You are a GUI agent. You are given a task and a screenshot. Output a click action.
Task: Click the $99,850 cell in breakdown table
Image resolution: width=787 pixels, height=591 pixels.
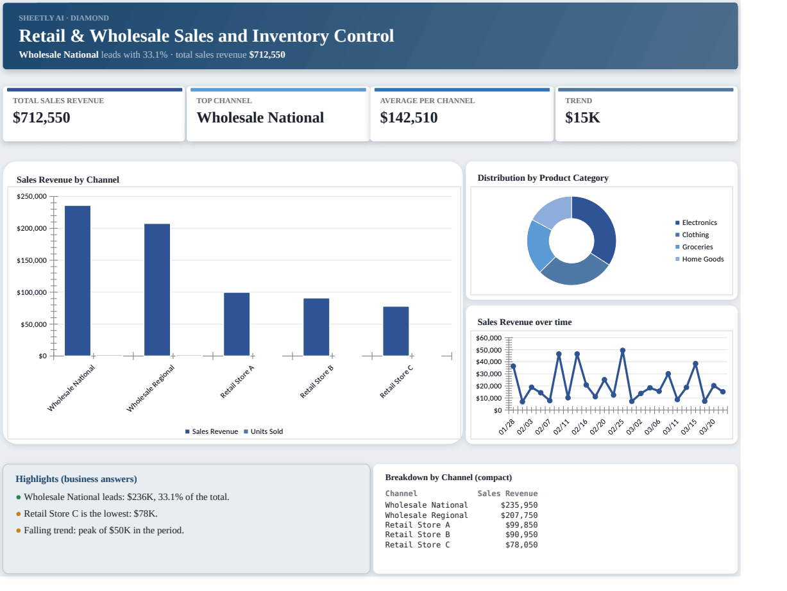tap(521, 525)
